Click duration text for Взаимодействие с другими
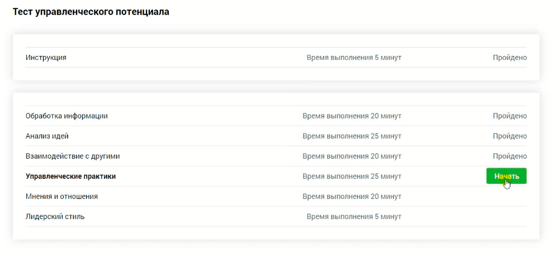The height and width of the screenshot is (256, 559). click(352, 157)
